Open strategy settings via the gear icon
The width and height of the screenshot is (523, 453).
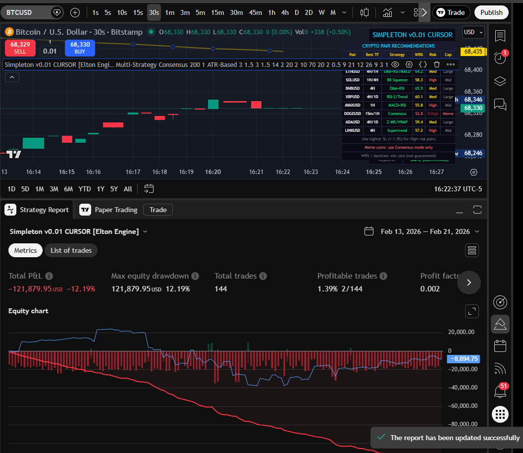[x=409, y=64]
